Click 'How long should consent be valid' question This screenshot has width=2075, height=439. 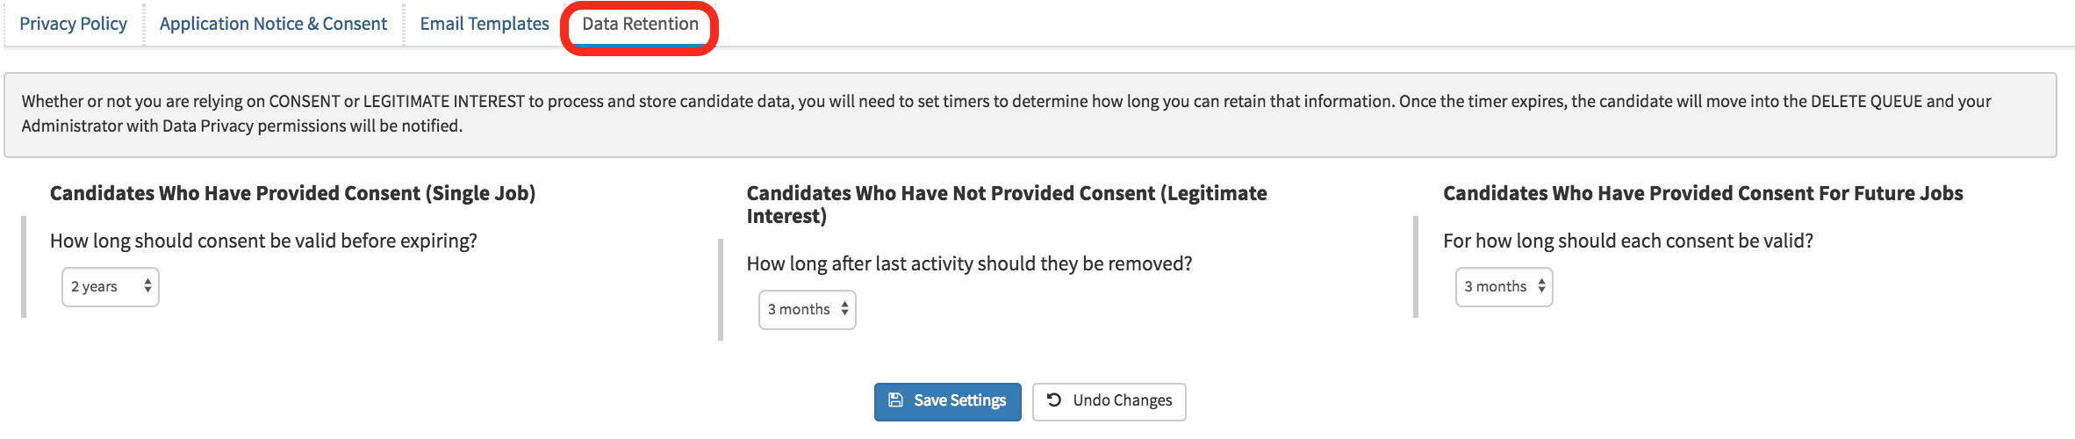[x=263, y=241]
